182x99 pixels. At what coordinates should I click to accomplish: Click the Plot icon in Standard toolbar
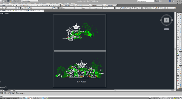tap(7, 5)
